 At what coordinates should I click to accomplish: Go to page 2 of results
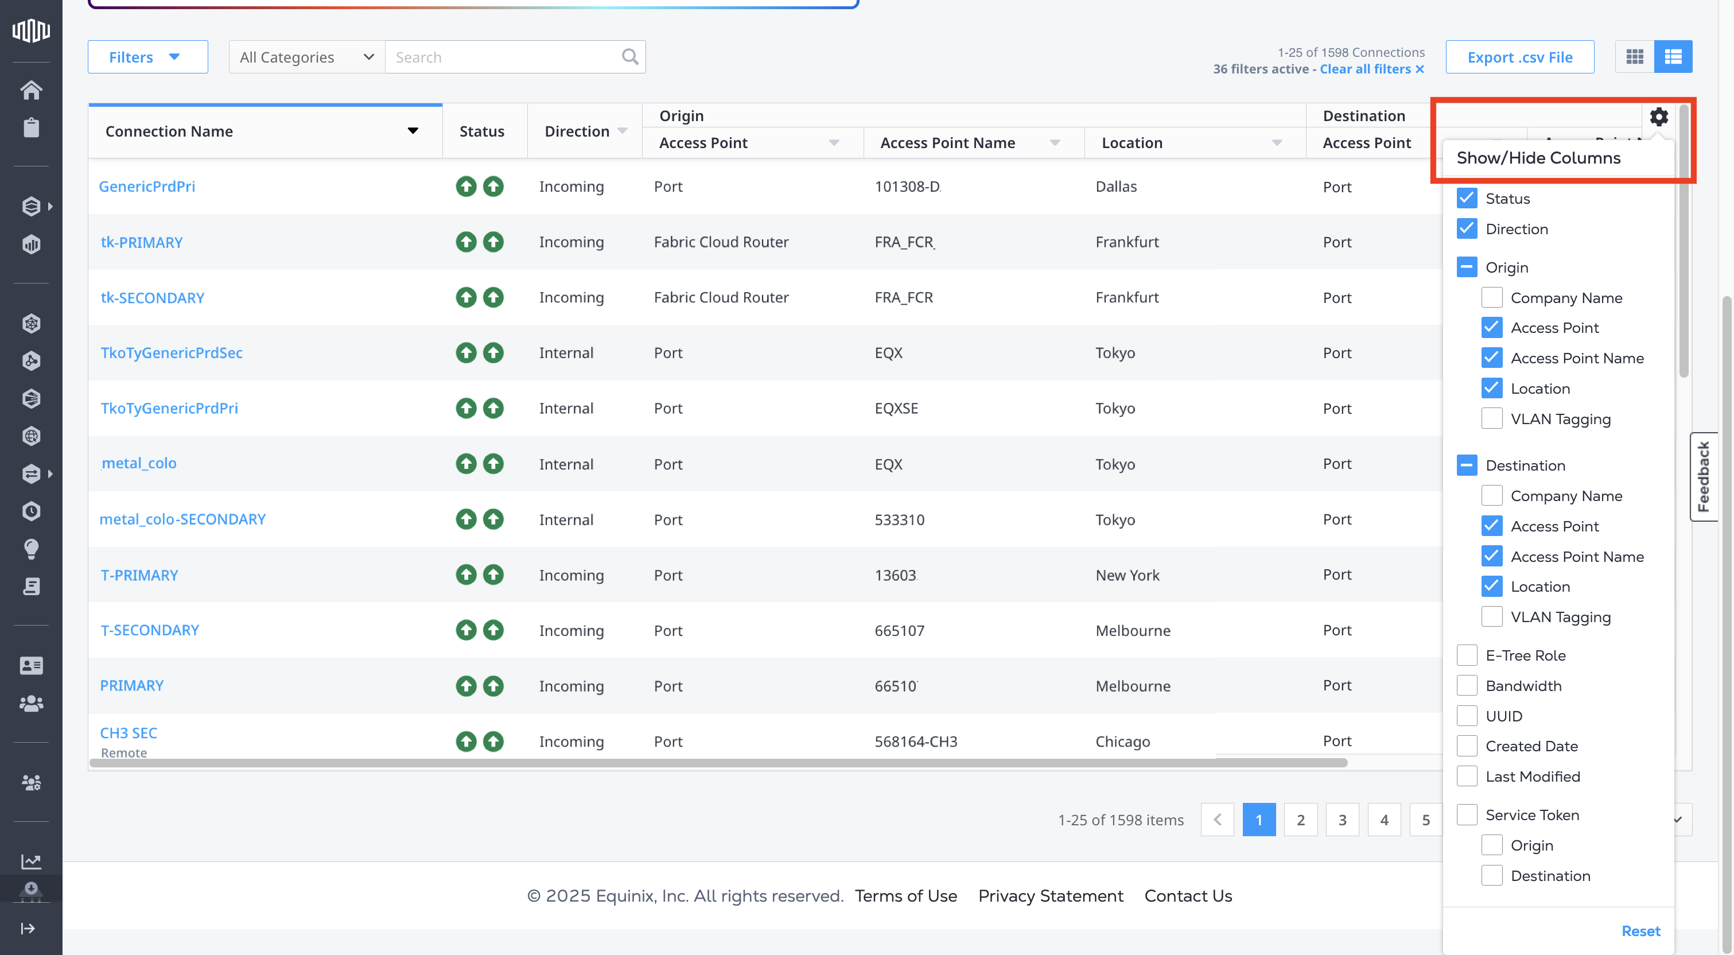tap(1300, 820)
